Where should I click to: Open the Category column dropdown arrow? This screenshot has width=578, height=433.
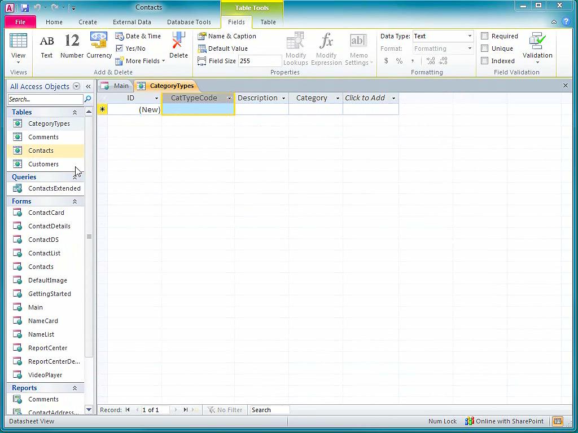click(x=338, y=98)
